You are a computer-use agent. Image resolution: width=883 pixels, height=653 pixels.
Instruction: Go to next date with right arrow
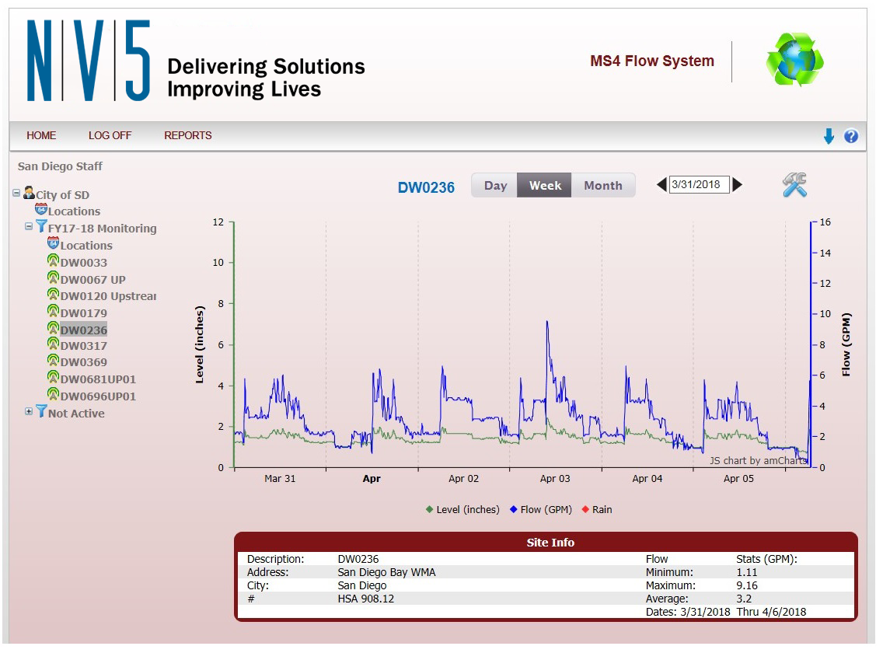click(x=738, y=185)
